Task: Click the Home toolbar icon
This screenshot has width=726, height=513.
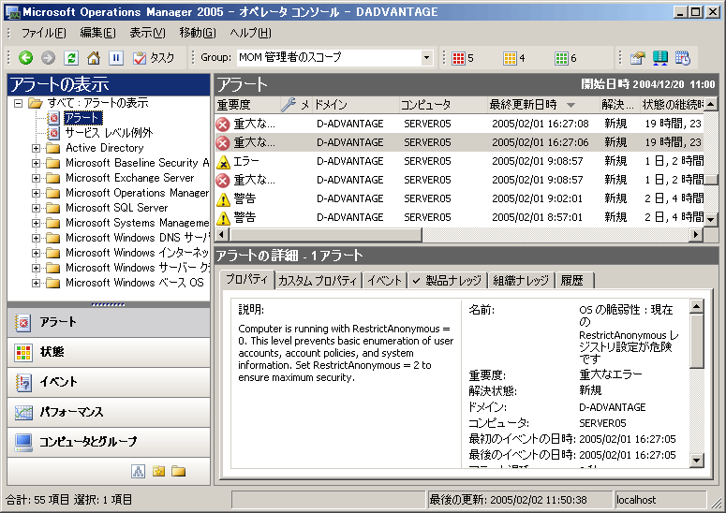Action: (x=94, y=58)
